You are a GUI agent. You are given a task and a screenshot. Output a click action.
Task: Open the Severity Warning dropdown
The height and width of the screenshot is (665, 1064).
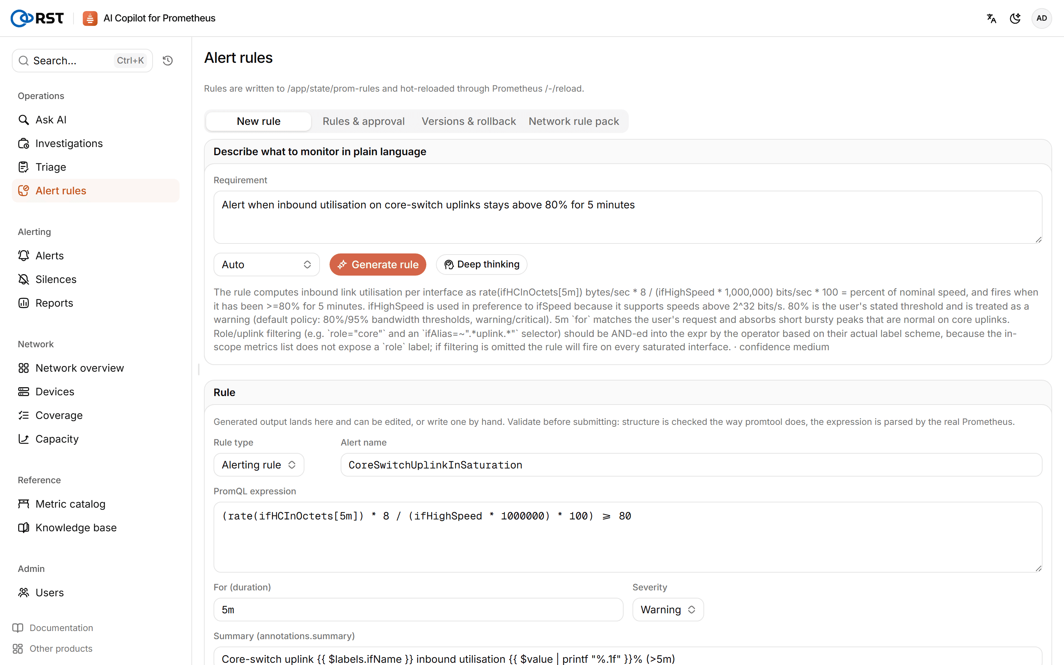(x=668, y=610)
